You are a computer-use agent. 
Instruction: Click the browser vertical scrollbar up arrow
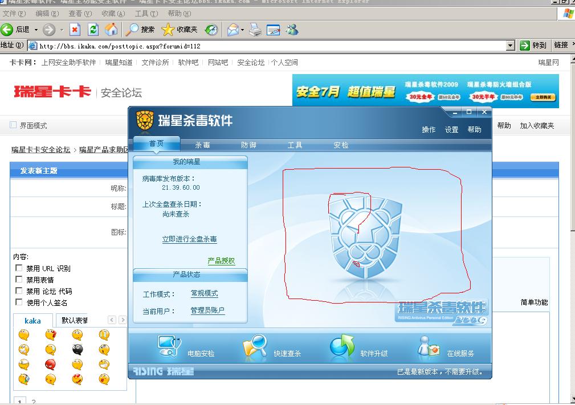(573, 58)
